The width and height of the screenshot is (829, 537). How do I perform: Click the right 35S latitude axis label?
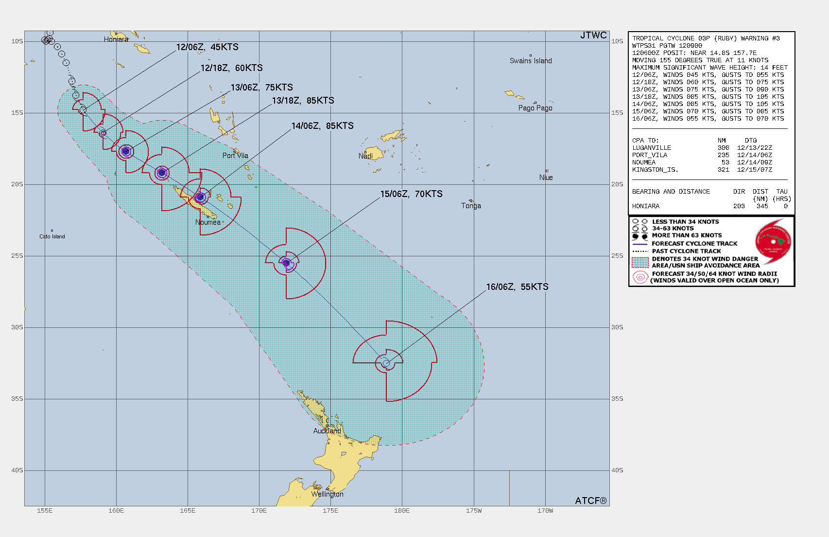pos(617,399)
